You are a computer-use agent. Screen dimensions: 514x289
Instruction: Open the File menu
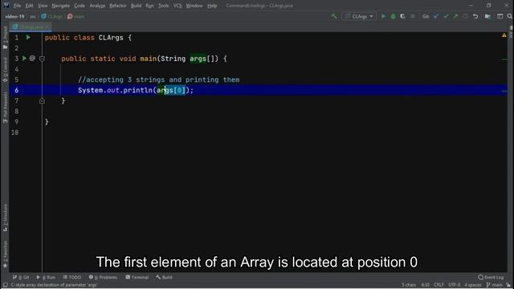pos(17,6)
